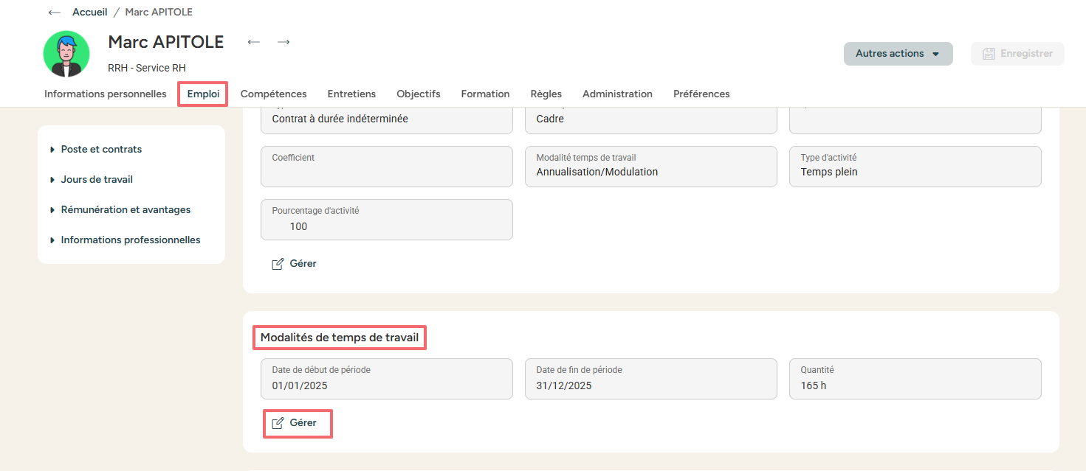The image size is (1086, 471).
Task: Click Marc APITOLE's avatar picture
Action: (x=66, y=54)
